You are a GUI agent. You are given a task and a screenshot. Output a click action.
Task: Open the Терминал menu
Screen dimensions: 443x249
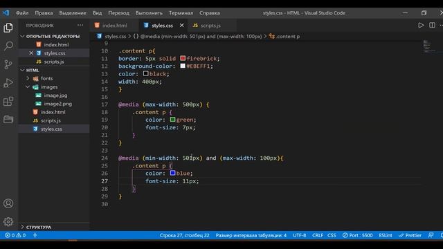click(x=181, y=13)
